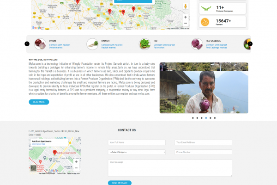Click the rai leaves image
277x185 pixels.
pyautogui.click(x=145, y=44)
